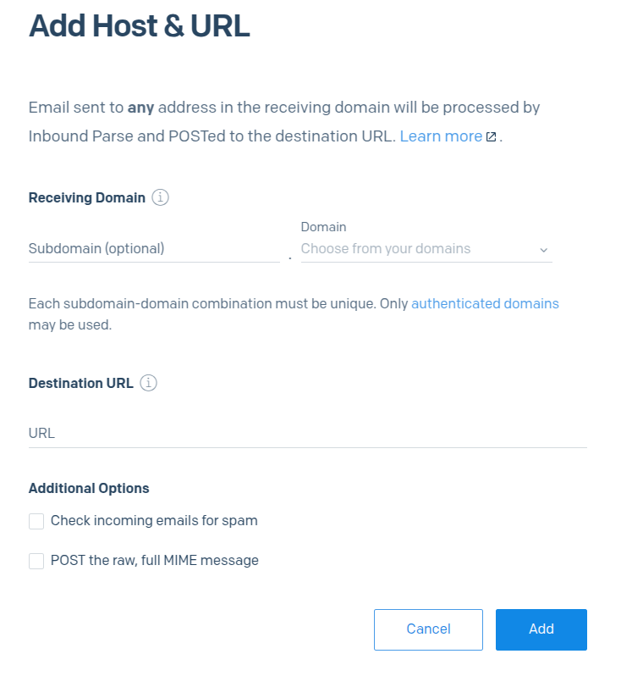
Task: Click the Receiving Domain info icon
Action: point(160,197)
